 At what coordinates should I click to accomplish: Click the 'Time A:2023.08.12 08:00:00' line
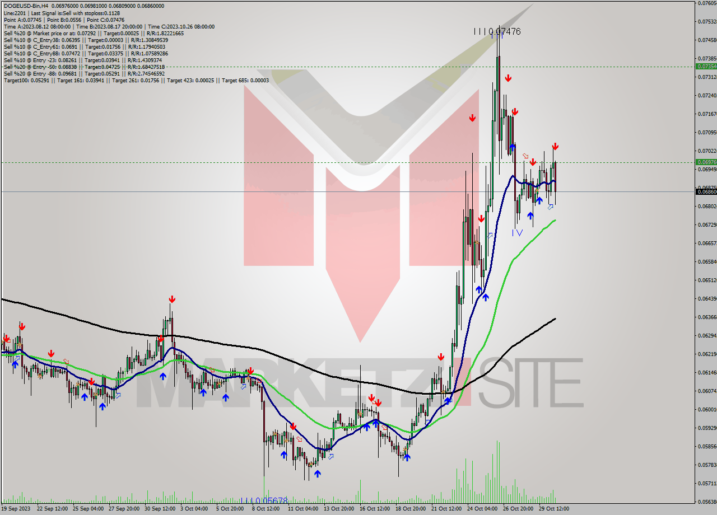pos(109,26)
